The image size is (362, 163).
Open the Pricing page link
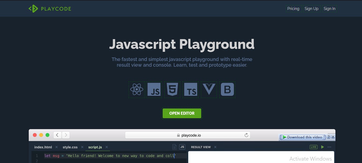point(293,8)
